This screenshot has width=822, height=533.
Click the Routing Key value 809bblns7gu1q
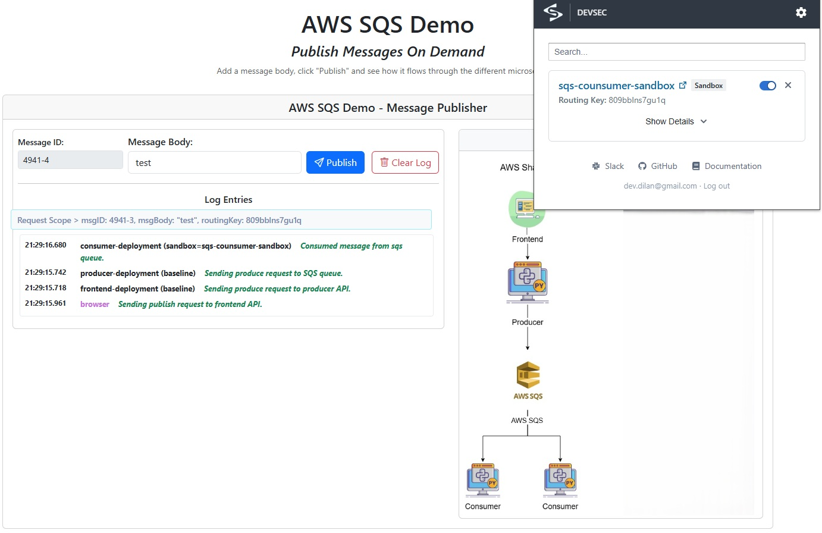637,100
